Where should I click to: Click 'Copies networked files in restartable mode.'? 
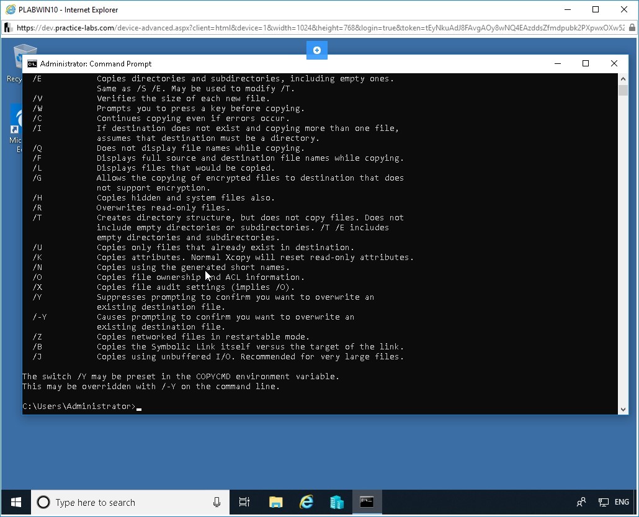203,337
